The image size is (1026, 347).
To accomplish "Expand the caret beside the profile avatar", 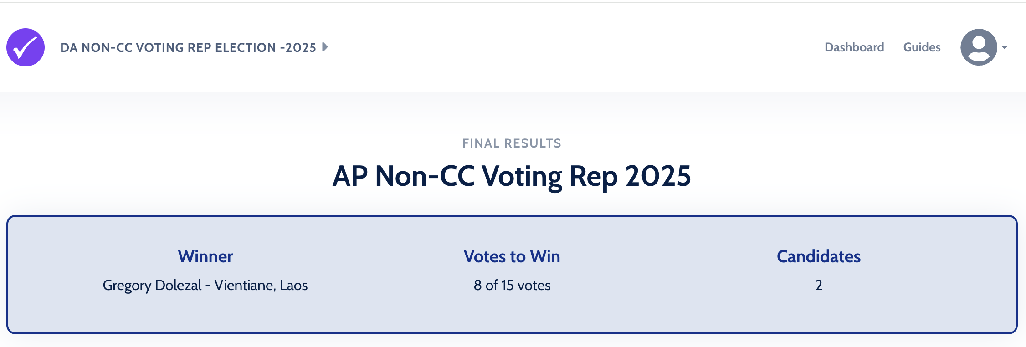I will 1005,47.
